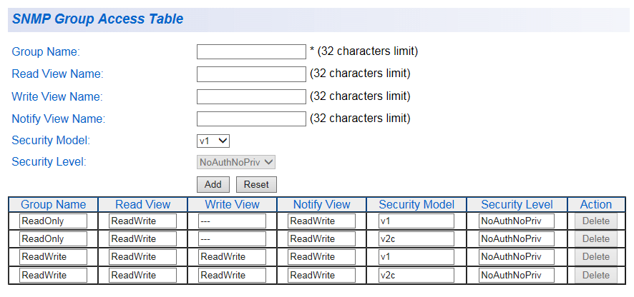Click the Add button
Viewport: 634px width, 297px height.
[x=213, y=184]
